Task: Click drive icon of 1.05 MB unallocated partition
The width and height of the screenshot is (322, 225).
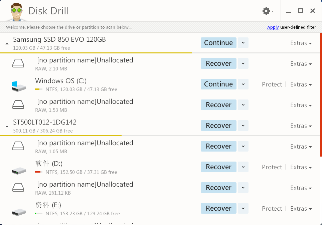Action: (x=18, y=146)
